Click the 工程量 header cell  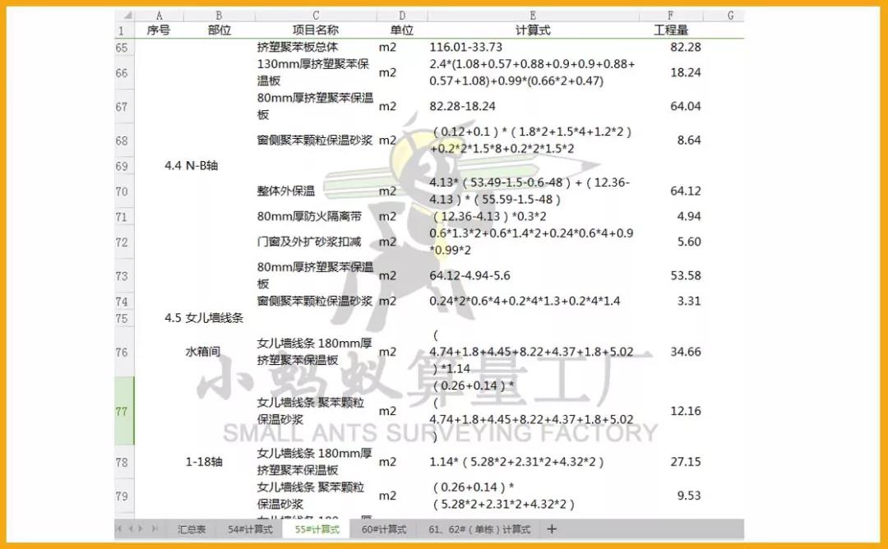(x=671, y=30)
